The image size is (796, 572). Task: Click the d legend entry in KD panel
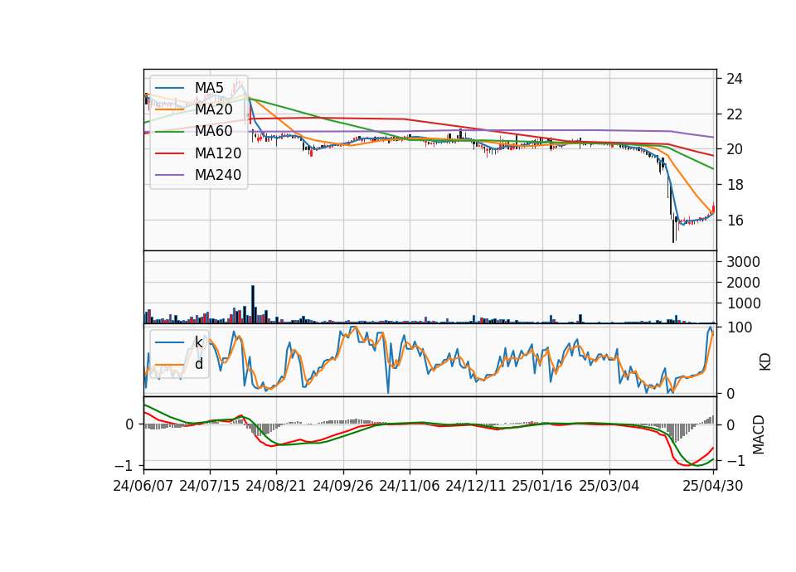click(x=199, y=364)
